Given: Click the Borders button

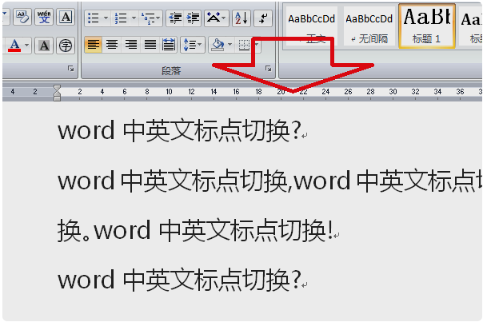Looking at the screenshot, I should click(x=244, y=46).
